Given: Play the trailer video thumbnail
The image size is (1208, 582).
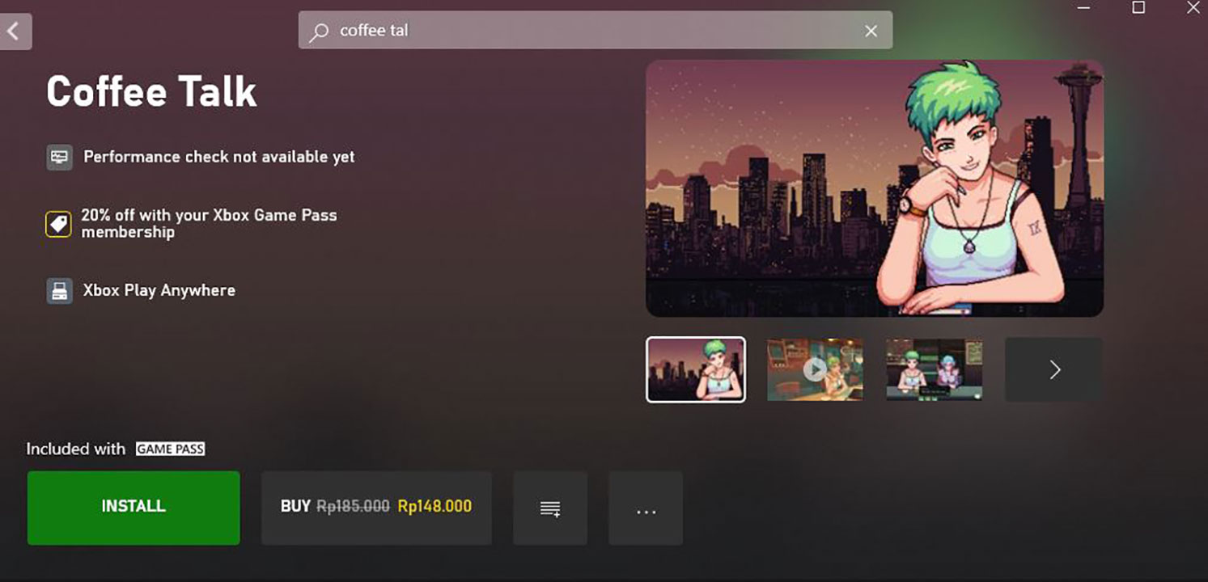Looking at the screenshot, I should click(x=815, y=369).
